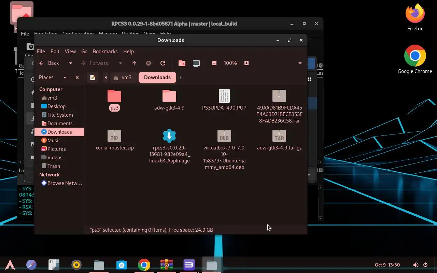Open the Places sidebar type dropdown
This screenshot has height=273, width=437.
point(65,77)
